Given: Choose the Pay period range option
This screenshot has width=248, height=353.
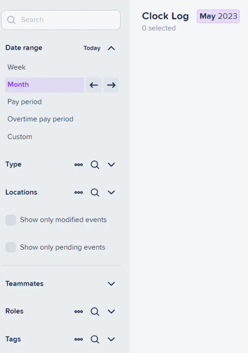Looking at the screenshot, I should (25, 102).
